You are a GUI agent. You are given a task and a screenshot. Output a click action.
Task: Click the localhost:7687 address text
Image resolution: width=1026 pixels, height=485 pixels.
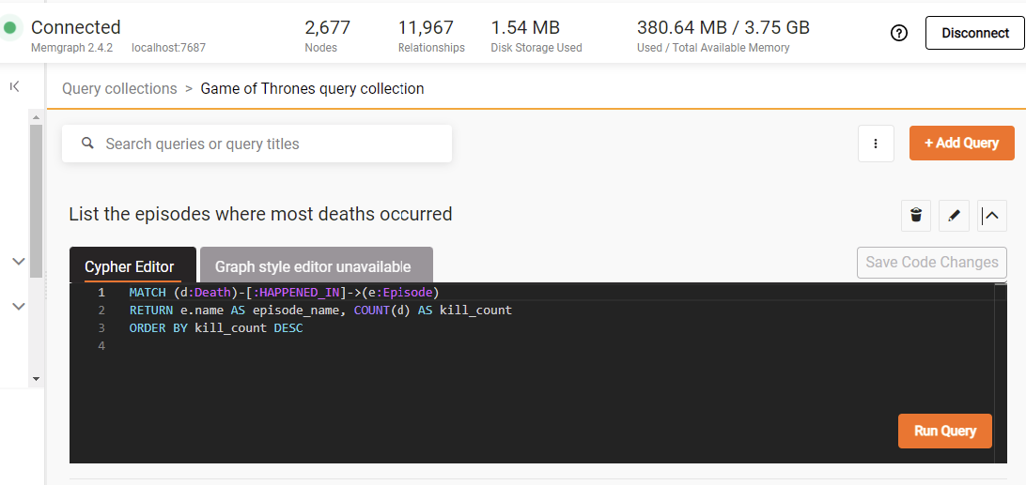(169, 48)
